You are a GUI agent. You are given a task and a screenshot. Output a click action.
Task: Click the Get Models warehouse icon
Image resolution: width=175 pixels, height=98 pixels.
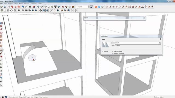tap(63, 7)
